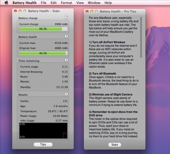
Task: Close the Battery Health Pro Tips window
Action: point(87,11)
